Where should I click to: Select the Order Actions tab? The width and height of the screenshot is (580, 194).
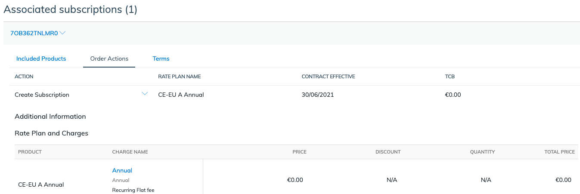(x=109, y=59)
